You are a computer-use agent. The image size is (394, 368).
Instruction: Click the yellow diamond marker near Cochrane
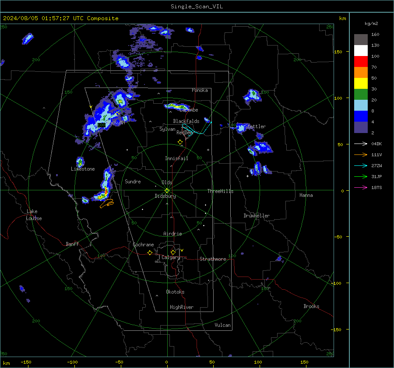pyautogui.click(x=150, y=252)
